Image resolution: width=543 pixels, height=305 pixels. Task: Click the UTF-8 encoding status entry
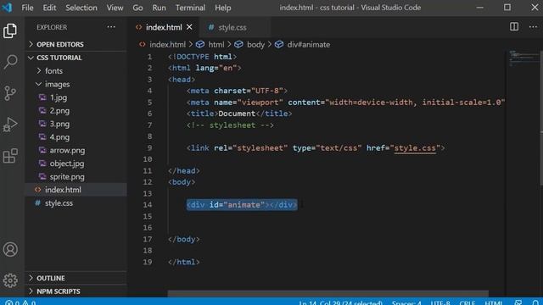[440, 302]
